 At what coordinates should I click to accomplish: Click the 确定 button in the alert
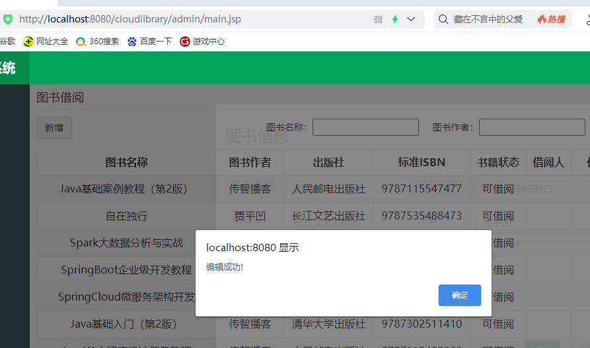459,295
